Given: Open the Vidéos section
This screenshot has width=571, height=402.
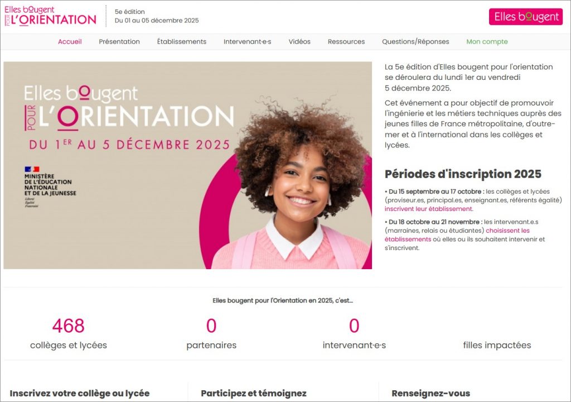Looking at the screenshot, I should tap(299, 41).
